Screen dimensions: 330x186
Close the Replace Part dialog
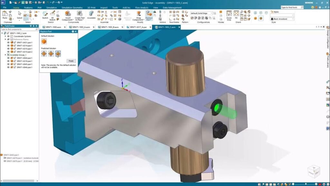76,32
